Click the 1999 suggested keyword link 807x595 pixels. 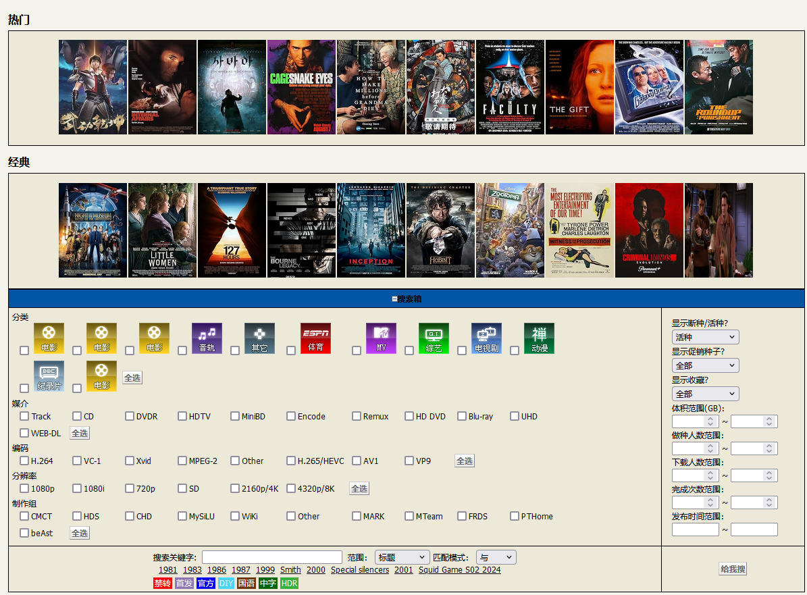click(x=265, y=570)
